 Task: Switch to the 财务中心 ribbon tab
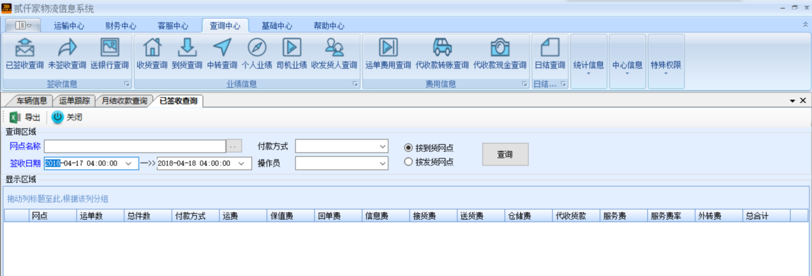tap(120, 26)
